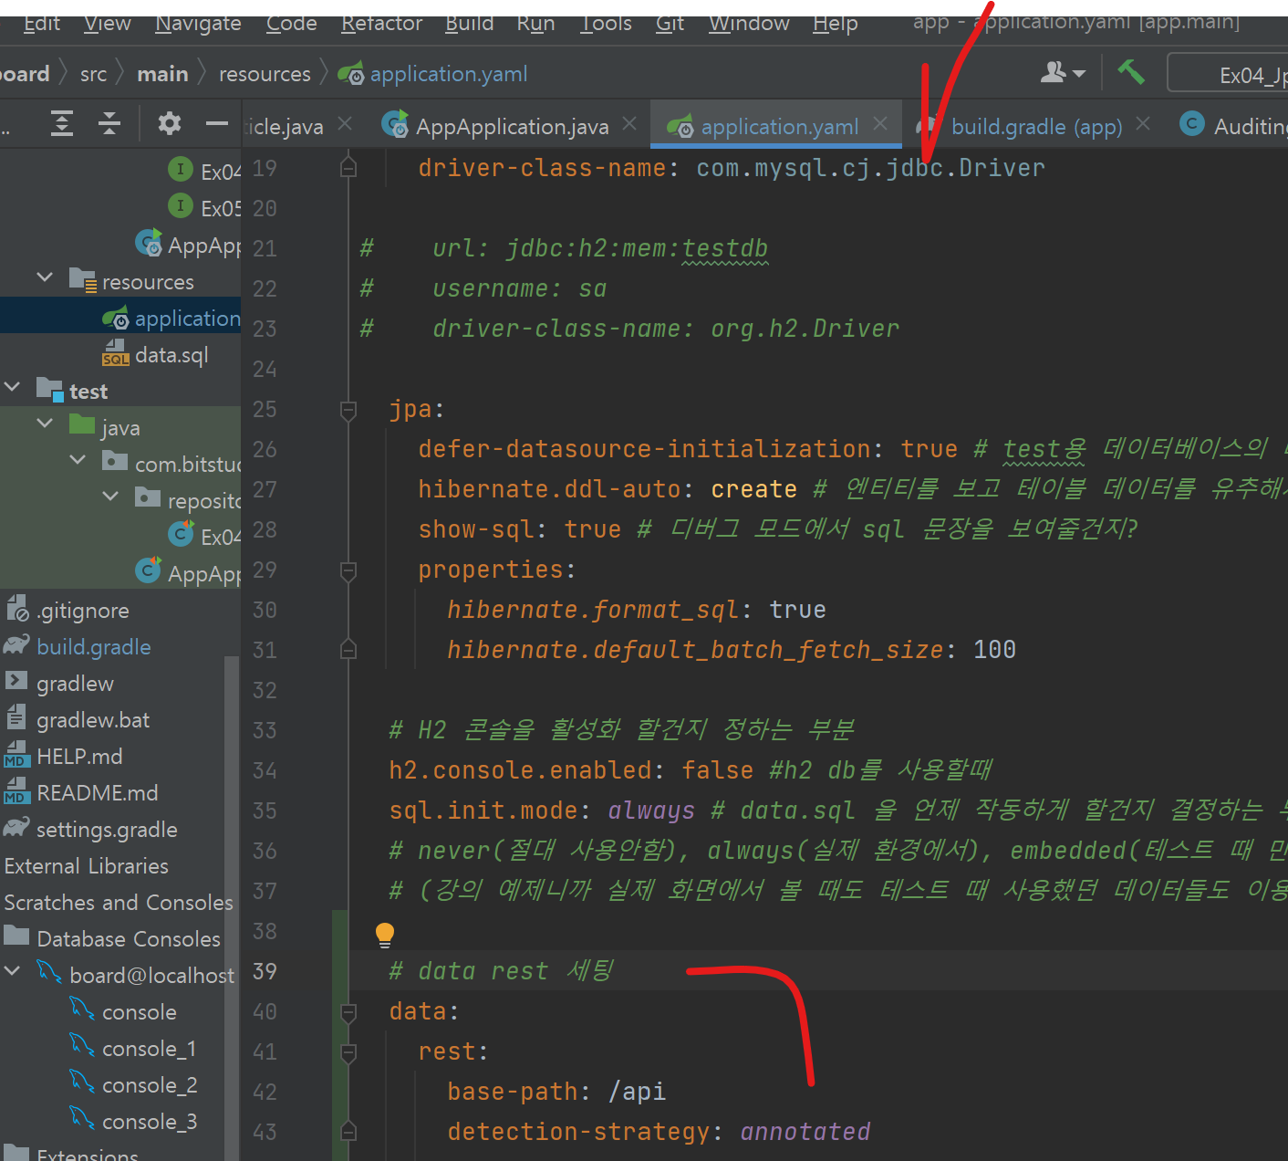Image resolution: width=1288 pixels, height=1161 pixels.
Task: Collapse the resources folder in project tree
Action: tap(45, 277)
